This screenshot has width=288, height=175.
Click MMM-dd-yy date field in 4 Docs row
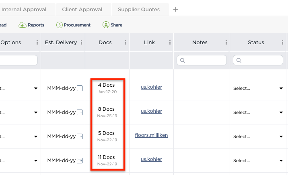pos(62,88)
